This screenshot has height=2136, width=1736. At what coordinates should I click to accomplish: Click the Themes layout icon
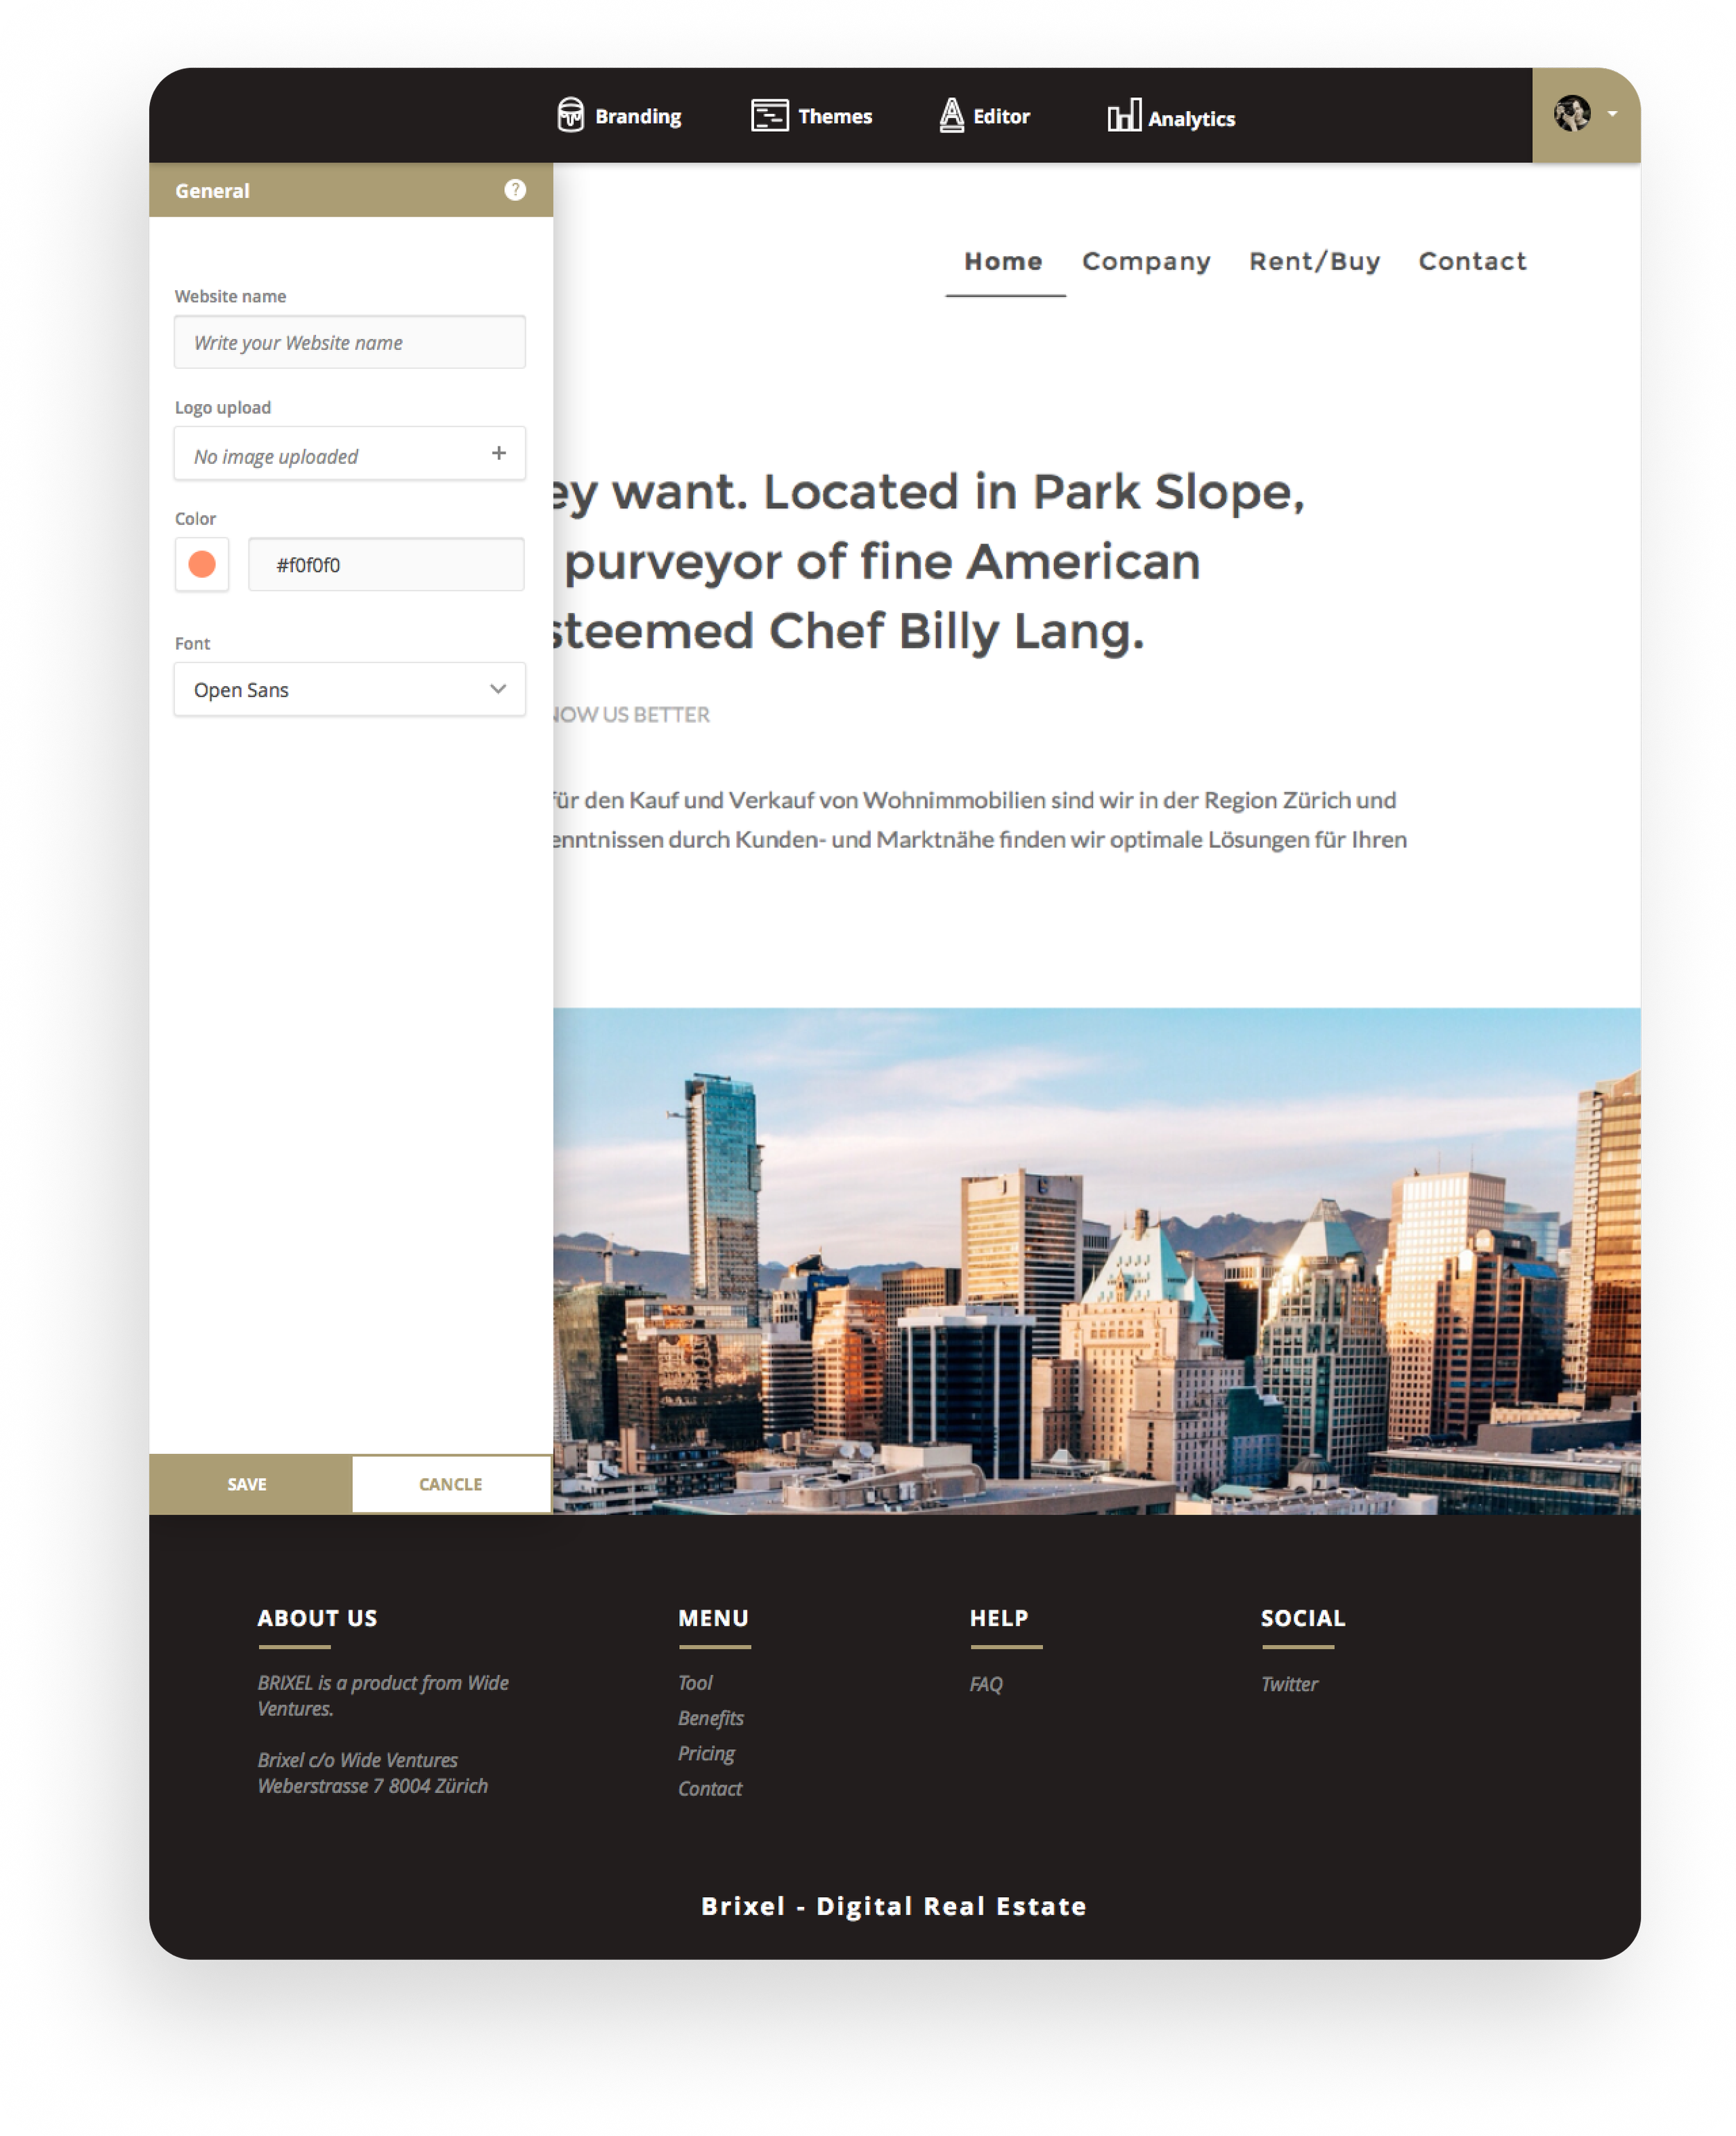click(x=769, y=116)
